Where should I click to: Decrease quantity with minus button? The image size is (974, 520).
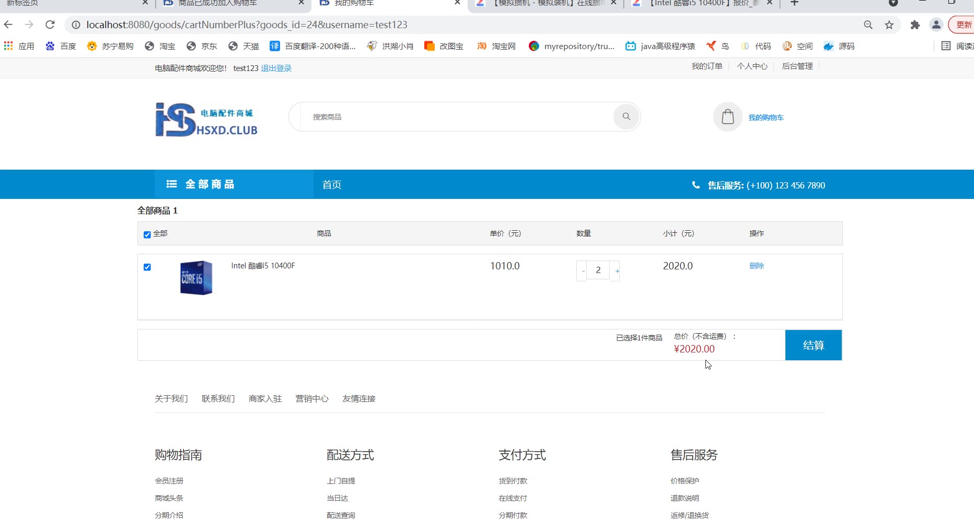582,270
